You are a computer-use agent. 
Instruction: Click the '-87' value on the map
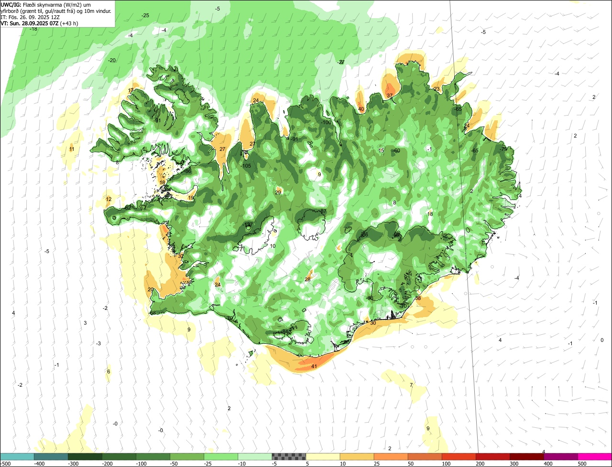[323, 211]
